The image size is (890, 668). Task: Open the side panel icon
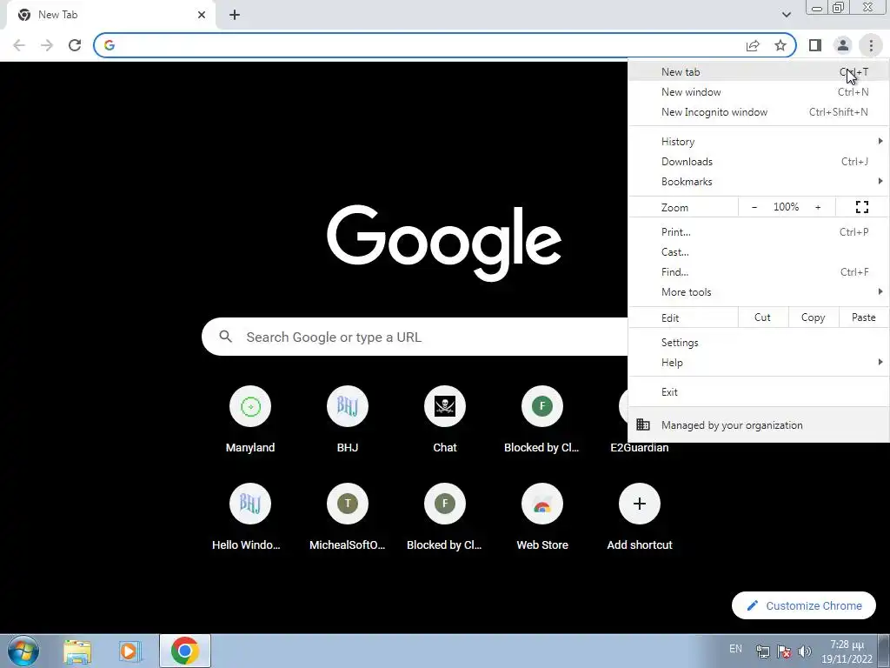(x=815, y=45)
